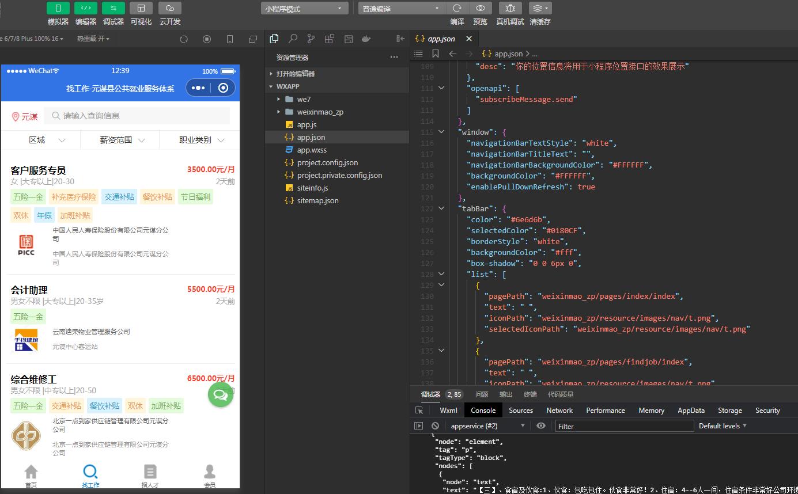Clear the console with the ban icon
The image size is (798, 494).
click(435, 426)
